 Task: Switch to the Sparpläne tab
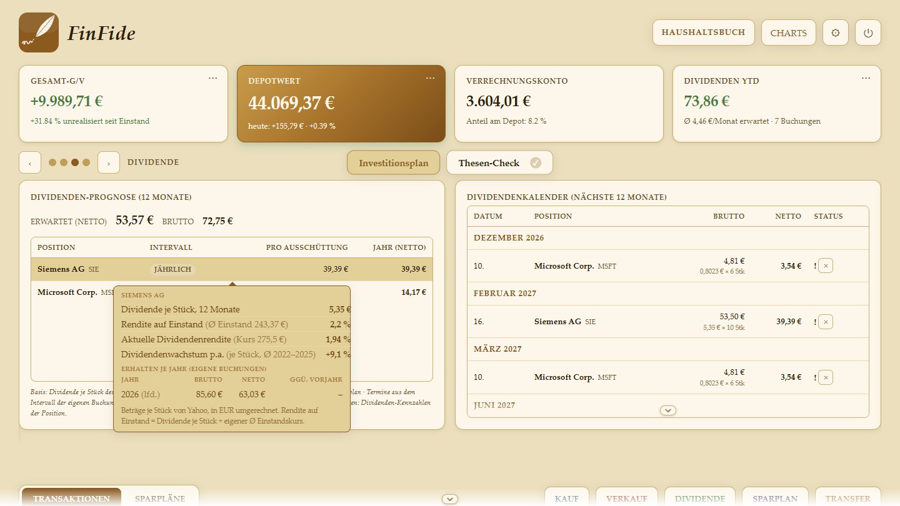click(160, 499)
